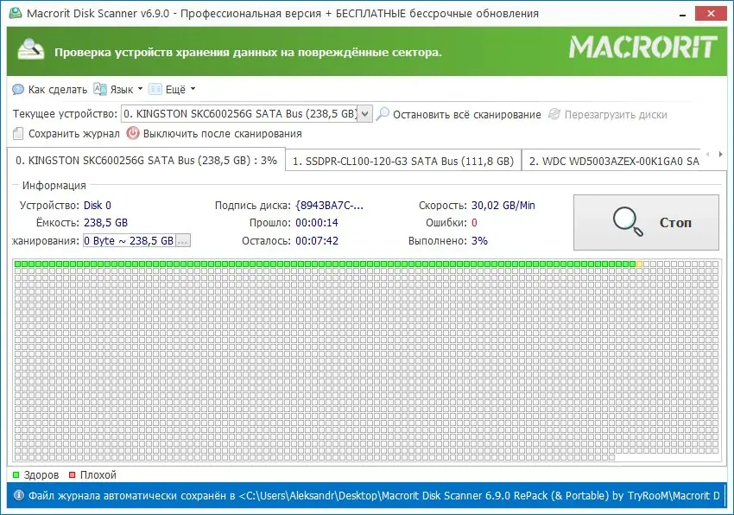Click the info icon in the status bar

point(18,495)
